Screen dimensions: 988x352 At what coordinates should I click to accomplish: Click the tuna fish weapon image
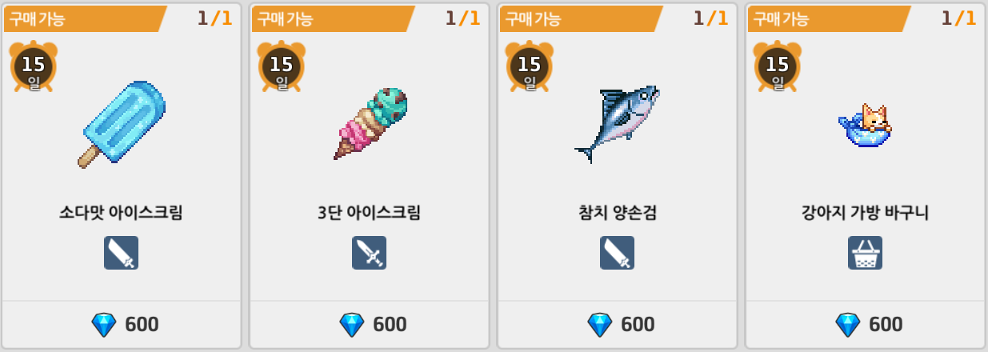point(617,124)
